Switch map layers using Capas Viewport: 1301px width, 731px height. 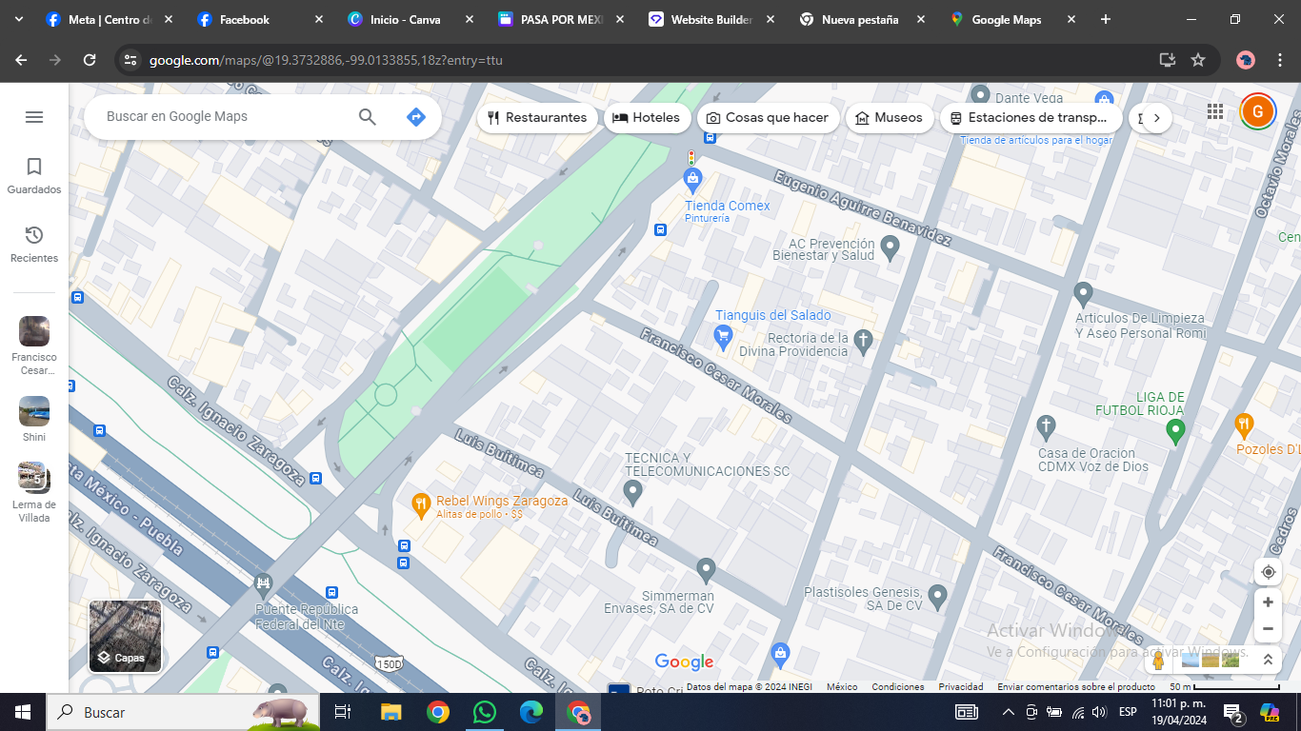(125, 636)
